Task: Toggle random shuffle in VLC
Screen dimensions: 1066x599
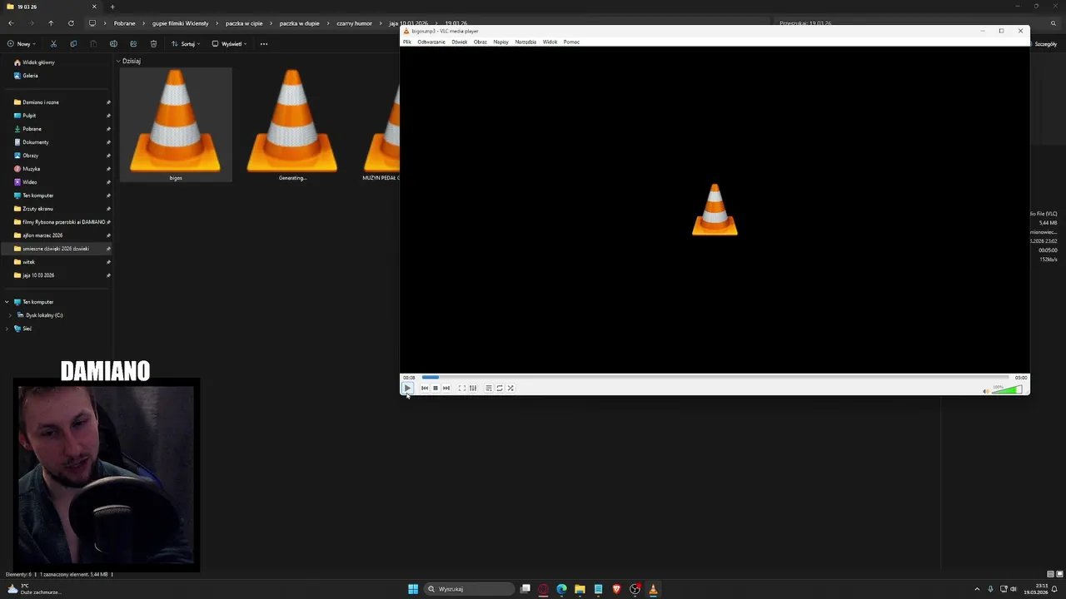Action: click(x=511, y=388)
